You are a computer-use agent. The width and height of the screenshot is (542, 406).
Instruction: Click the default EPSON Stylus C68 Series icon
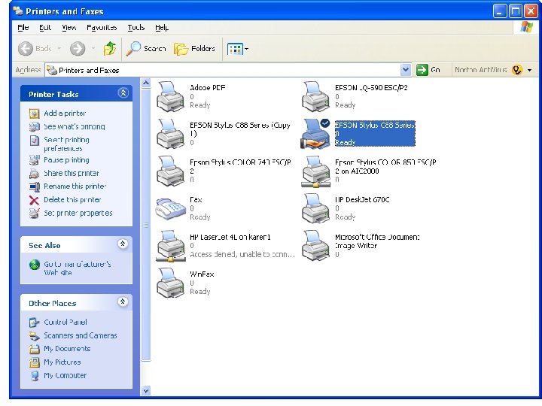(x=315, y=134)
